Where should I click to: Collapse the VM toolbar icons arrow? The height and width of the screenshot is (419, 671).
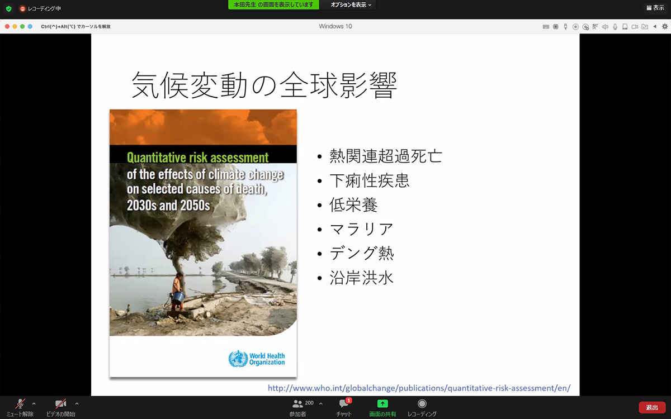(x=655, y=26)
